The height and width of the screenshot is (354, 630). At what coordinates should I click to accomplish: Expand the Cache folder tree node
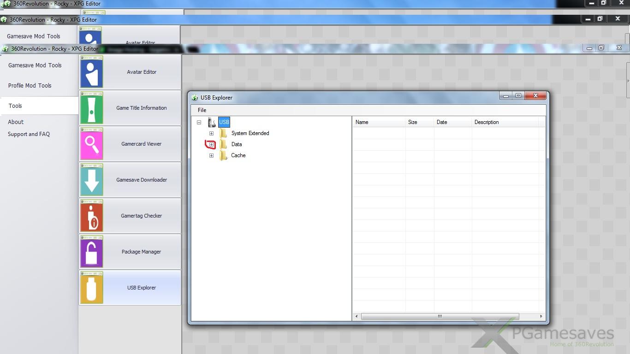point(211,155)
